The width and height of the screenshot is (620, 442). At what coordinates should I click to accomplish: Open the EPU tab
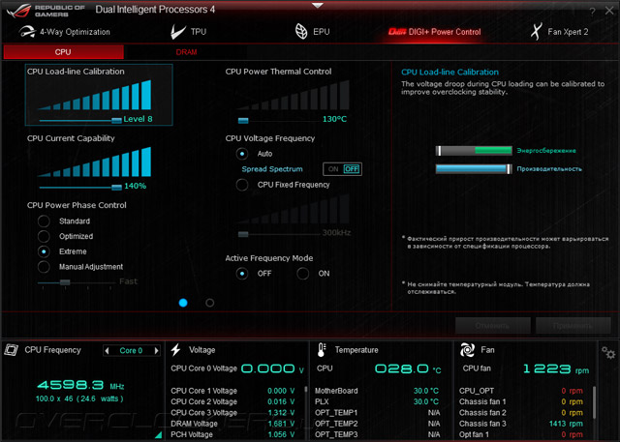pyautogui.click(x=312, y=32)
